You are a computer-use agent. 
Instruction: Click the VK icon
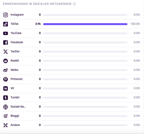[x=6, y=88]
